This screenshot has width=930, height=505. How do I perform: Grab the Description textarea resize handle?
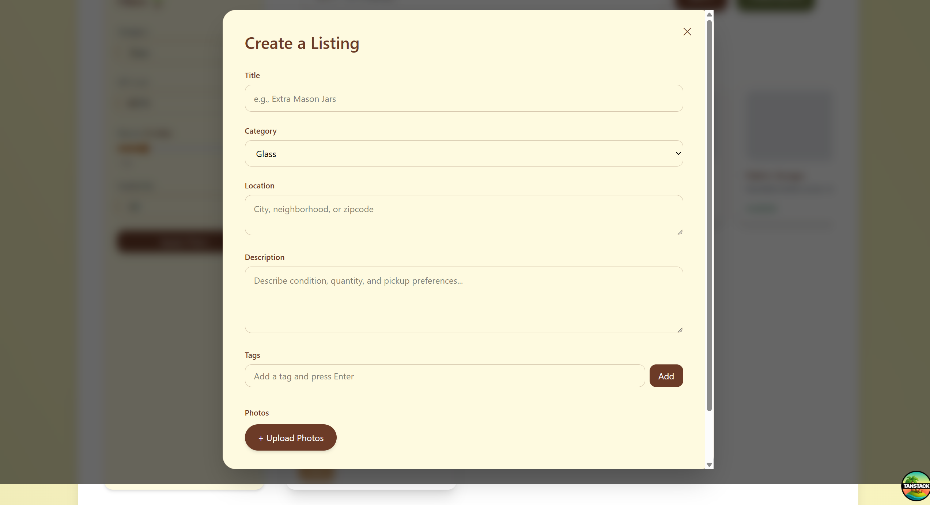tap(680, 330)
